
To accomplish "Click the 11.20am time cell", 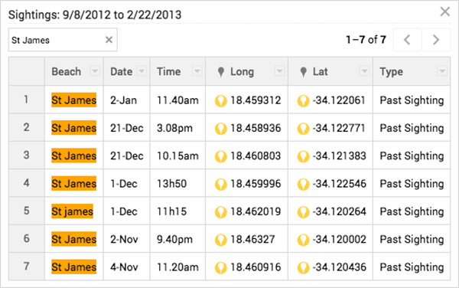I will click(177, 267).
